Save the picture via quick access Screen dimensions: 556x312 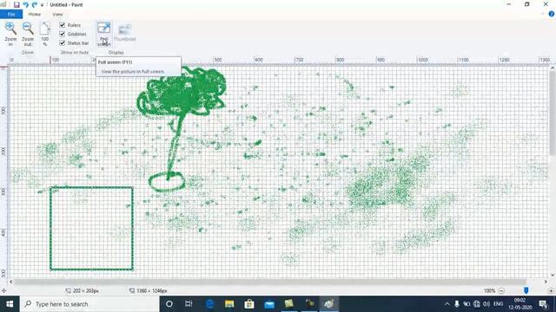pos(17,5)
